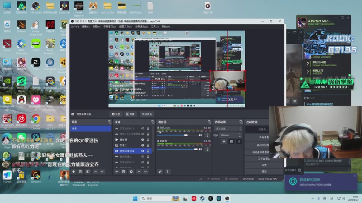This screenshot has height=203, width=362.
Task: Open advanced audio properties gears icon
Action: pyautogui.click(x=160, y=172)
